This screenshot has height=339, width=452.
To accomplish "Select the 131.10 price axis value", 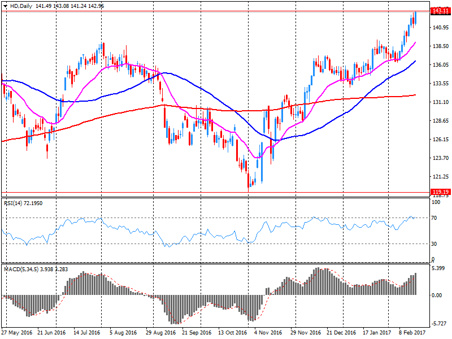I will [441, 102].
